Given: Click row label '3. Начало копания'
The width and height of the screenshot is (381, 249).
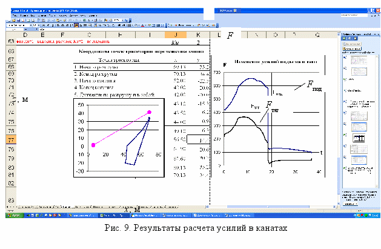Looking at the screenshot, I should coord(94,81).
